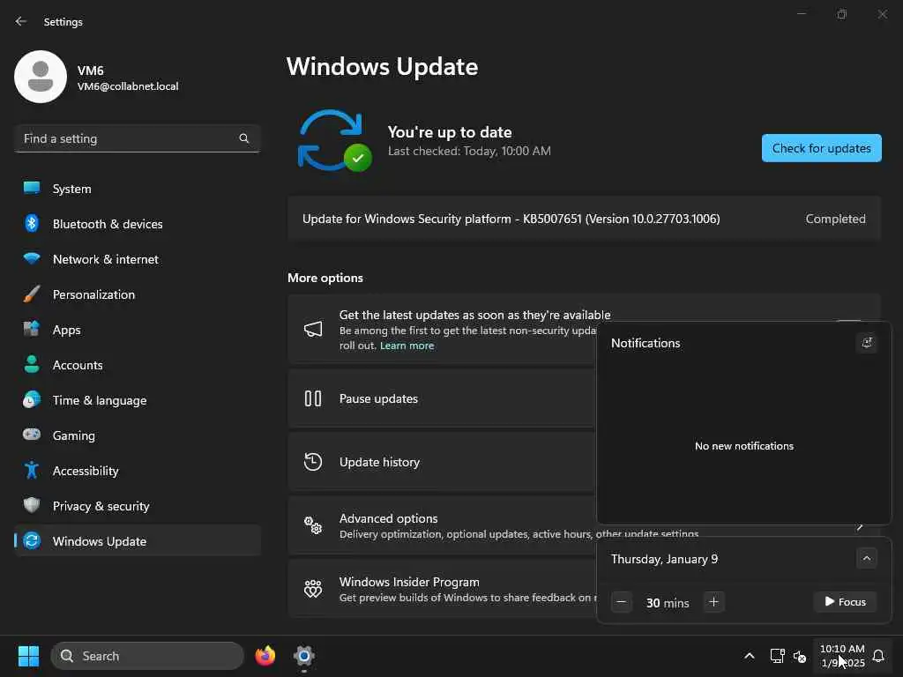Open the VM6 user profile avatar
Viewport: 903px width, 677px height.
41,77
